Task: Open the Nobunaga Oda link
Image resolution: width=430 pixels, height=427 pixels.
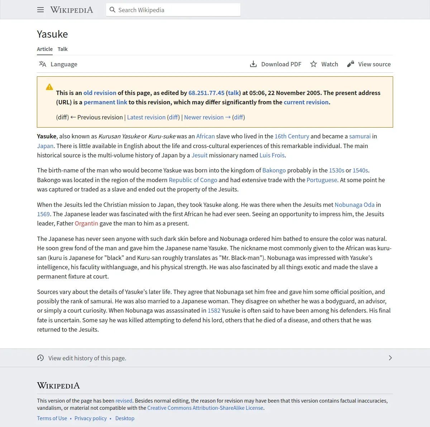Action: point(355,205)
